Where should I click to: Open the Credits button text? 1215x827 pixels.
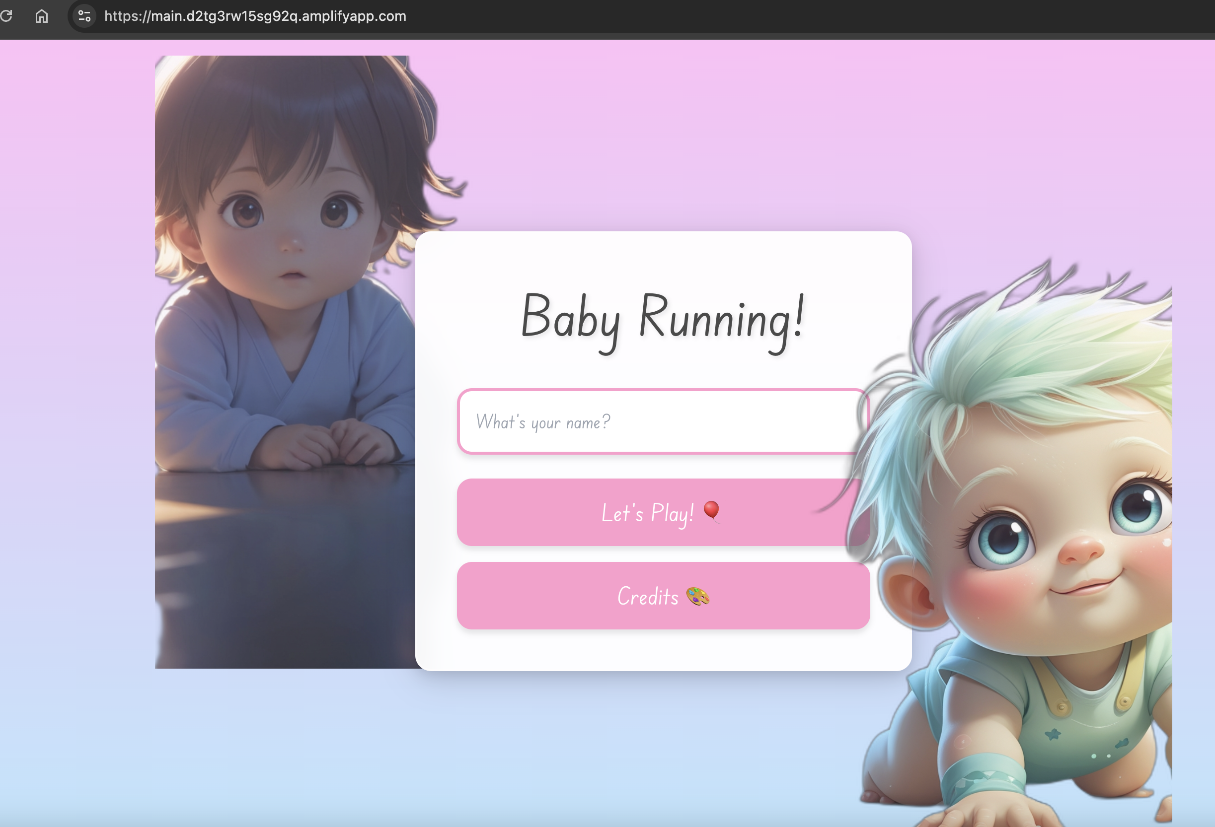click(x=648, y=596)
